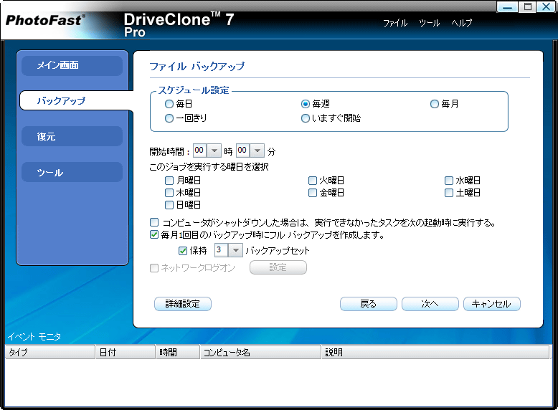Enable running missed tasks at next startup
Screen dimensions: 558x410
(x=154, y=223)
